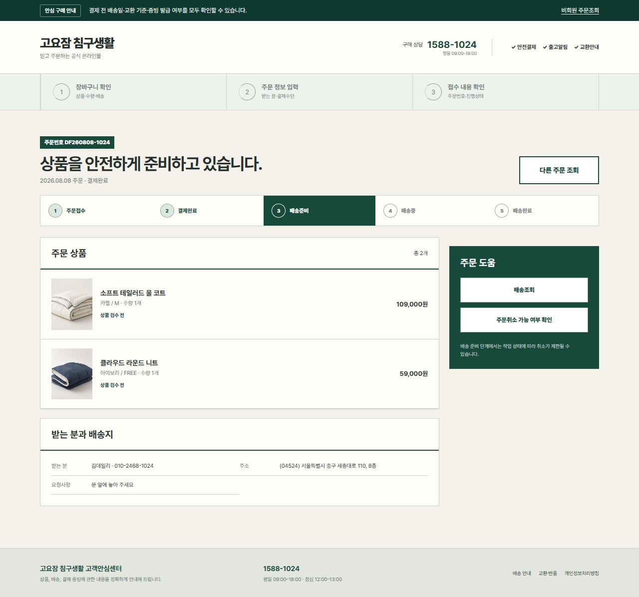Click the 다른 주문 조회 button
639x597 pixels.
click(x=559, y=170)
